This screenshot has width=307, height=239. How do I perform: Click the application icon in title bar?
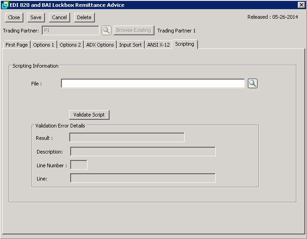click(5, 5)
